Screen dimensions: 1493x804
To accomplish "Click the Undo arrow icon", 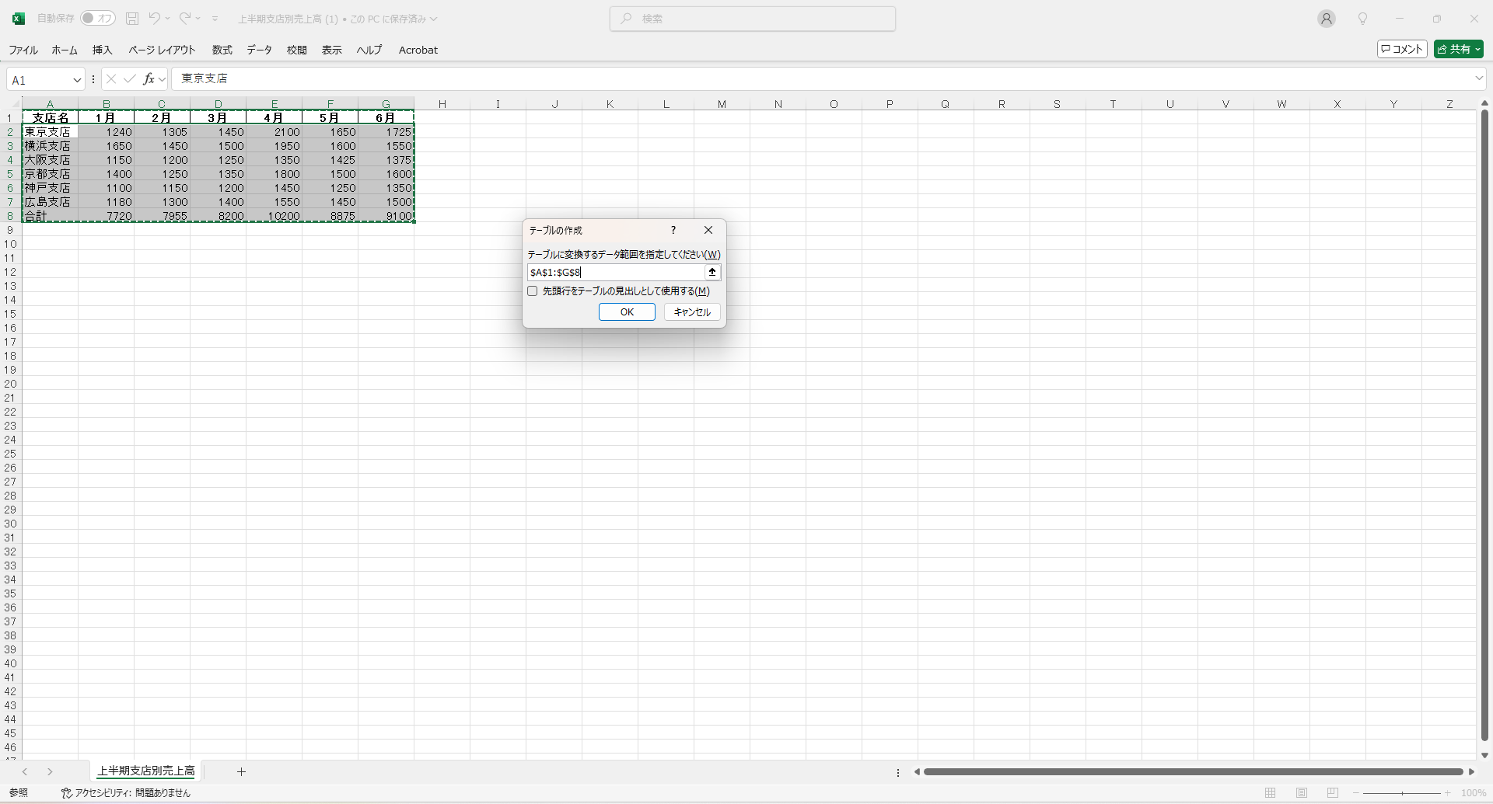I will (155, 19).
